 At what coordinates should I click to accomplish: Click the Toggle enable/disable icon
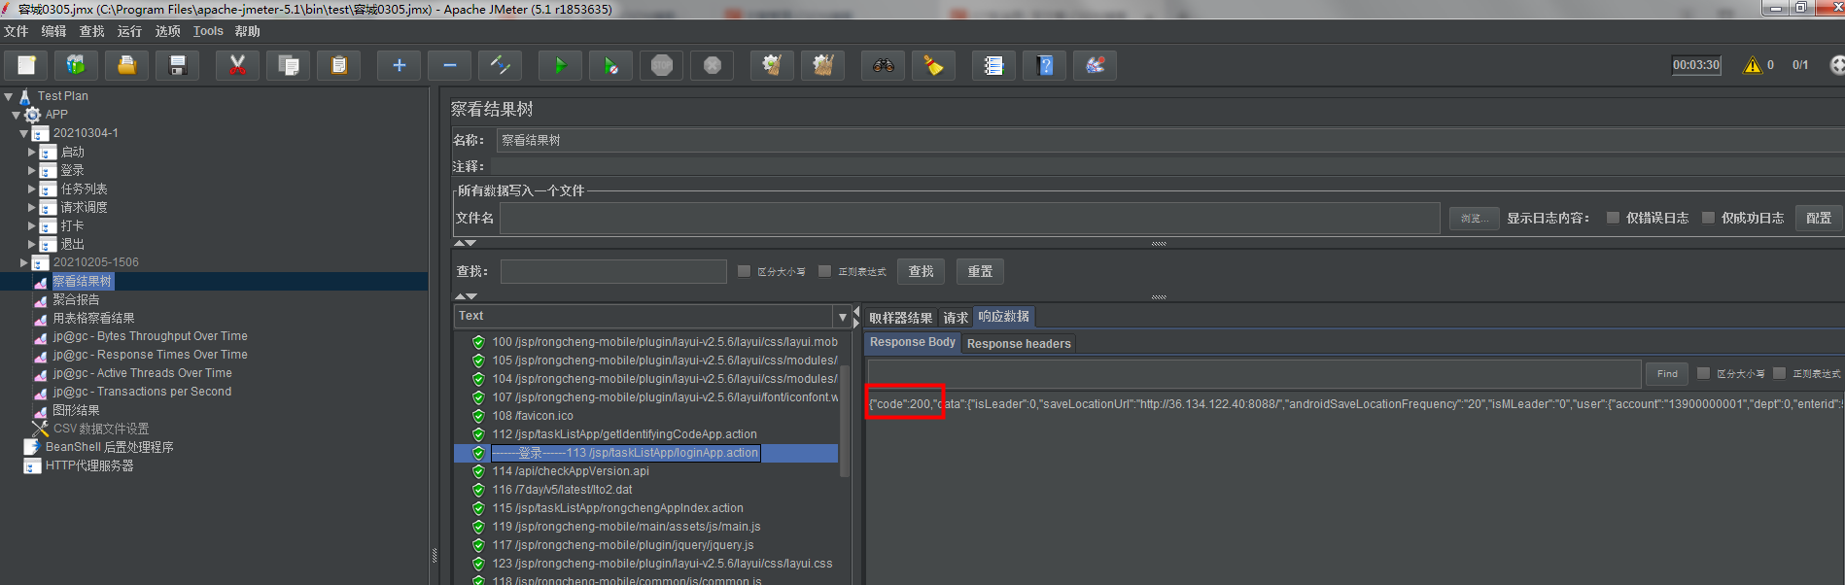[x=500, y=65]
